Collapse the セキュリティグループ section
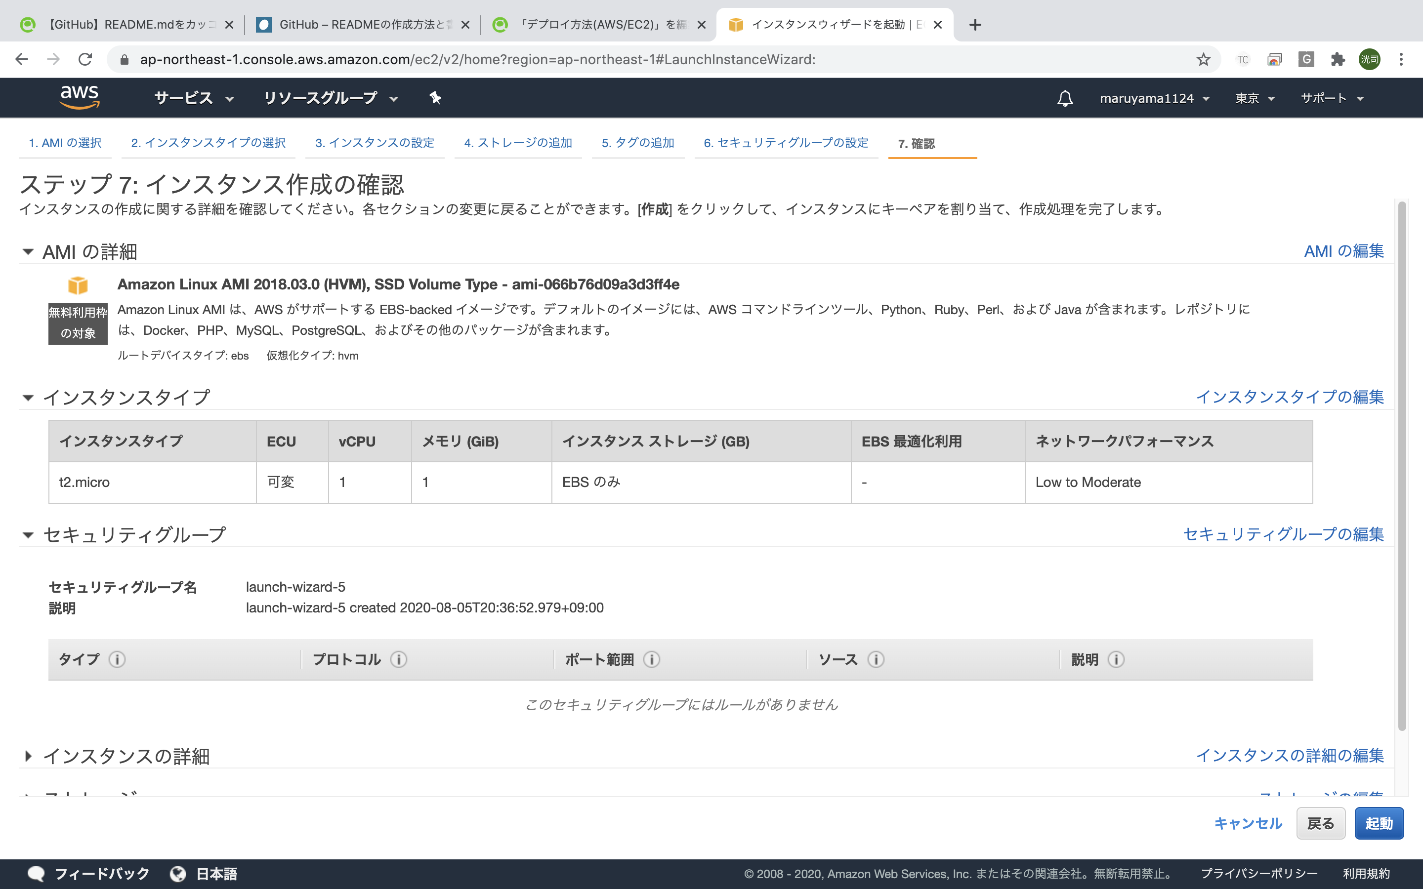1423x889 pixels. click(x=27, y=535)
